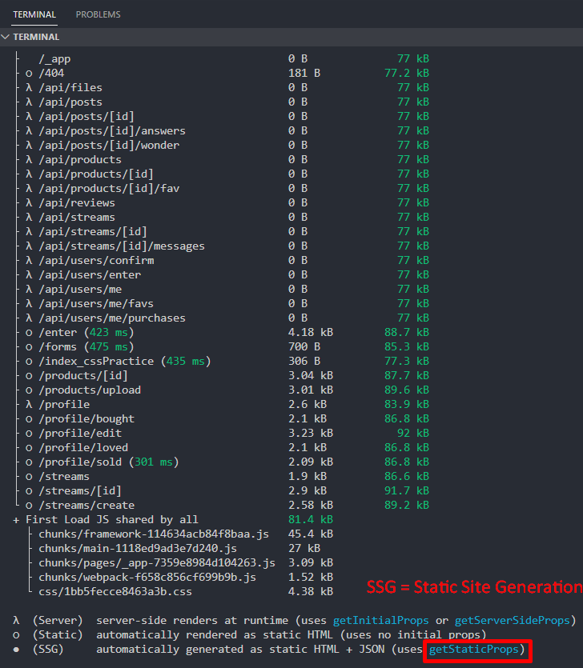The image size is (583, 668).
Task: Click the /api/reviews route text
Action: click(x=77, y=202)
